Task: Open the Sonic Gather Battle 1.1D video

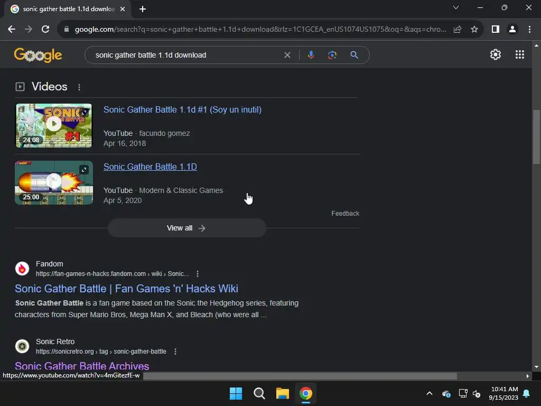Action: 150,167
